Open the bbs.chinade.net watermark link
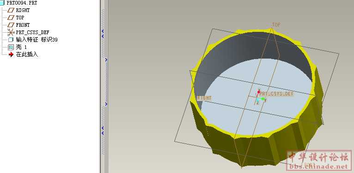Image resolution: width=354 pixels, height=173 pixels. point(319,166)
